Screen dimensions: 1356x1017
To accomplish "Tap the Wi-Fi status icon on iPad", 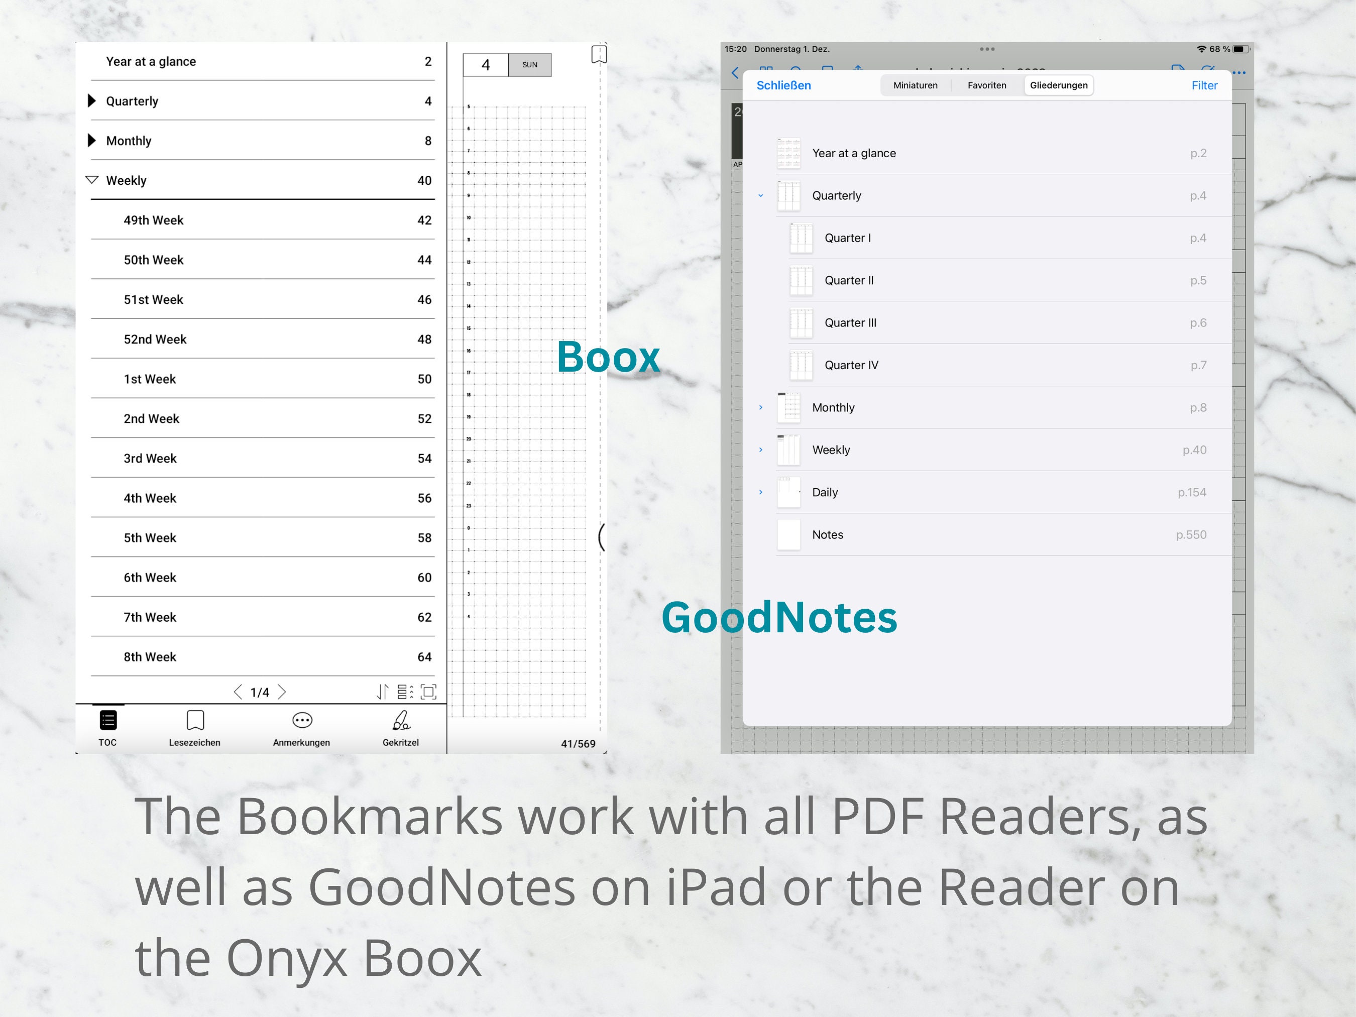I will [x=1201, y=49].
